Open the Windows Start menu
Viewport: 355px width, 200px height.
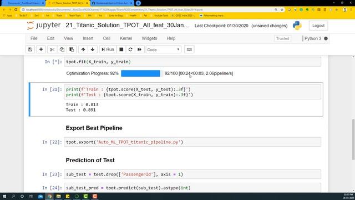(4, 196)
